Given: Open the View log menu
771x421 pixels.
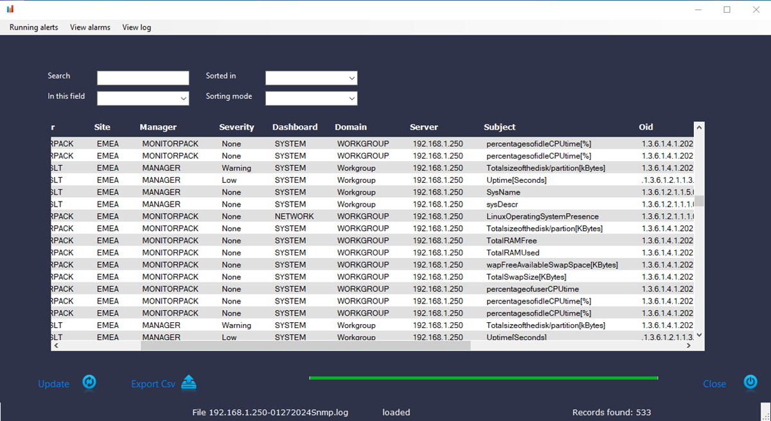Looking at the screenshot, I should pos(136,28).
